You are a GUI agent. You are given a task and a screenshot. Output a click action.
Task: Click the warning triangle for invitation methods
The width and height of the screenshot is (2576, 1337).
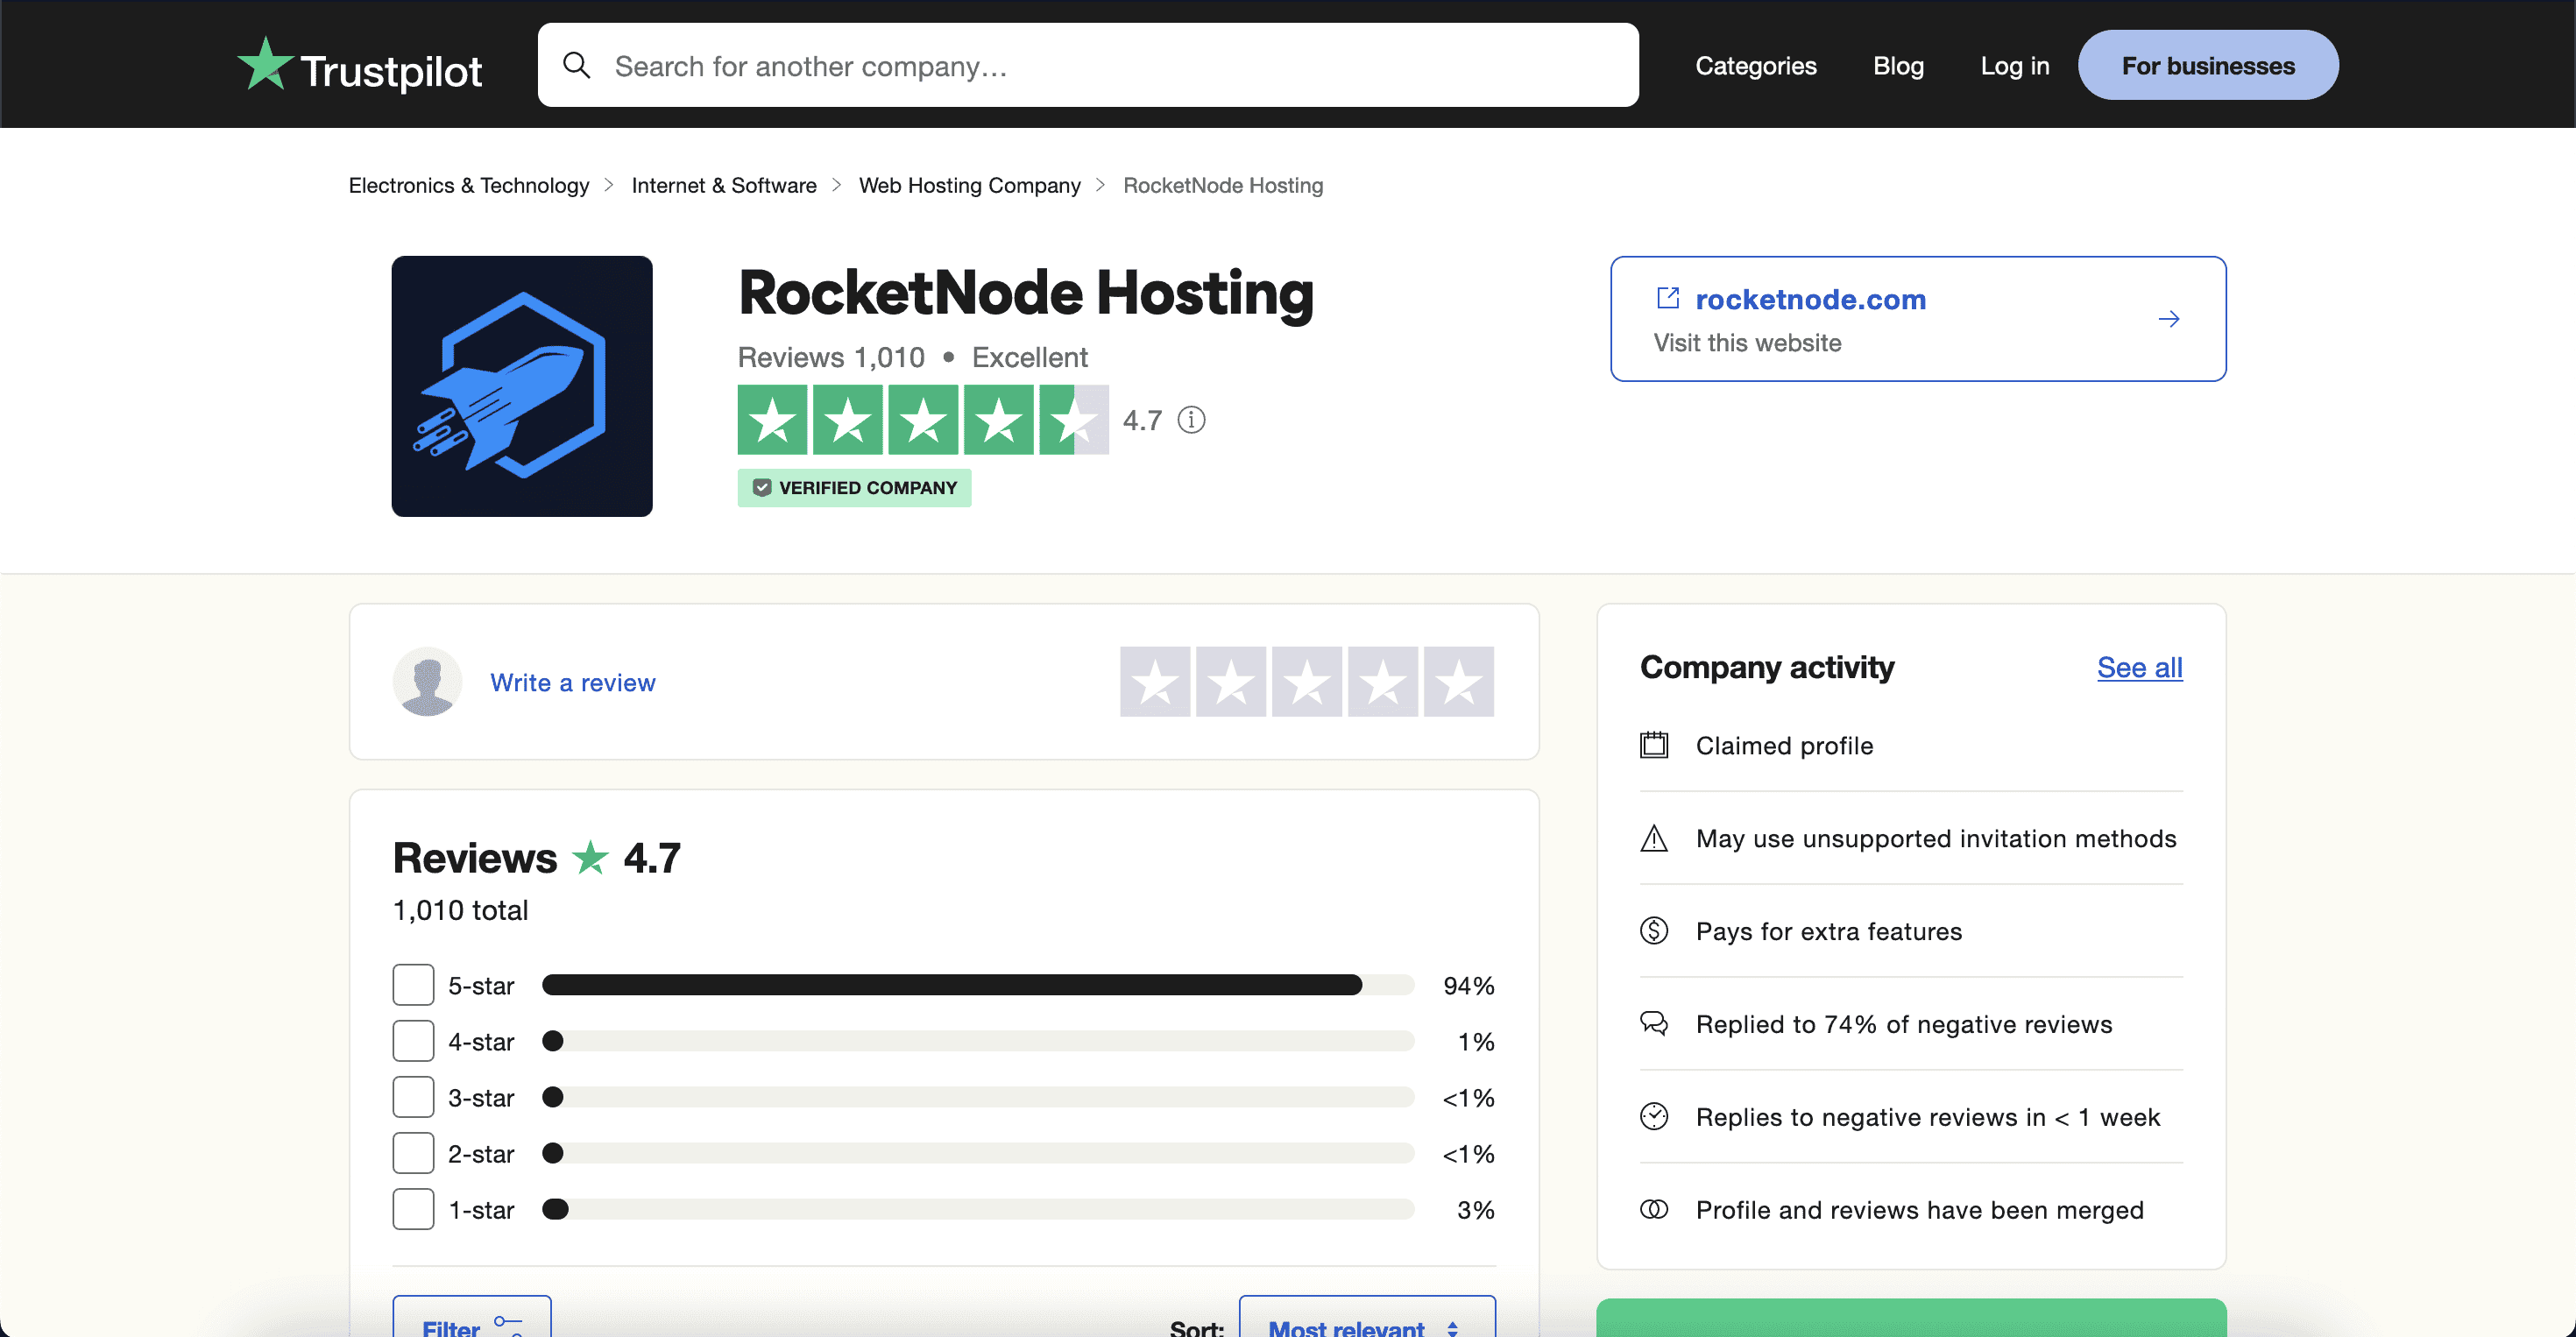pyautogui.click(x=1654, y=838)
